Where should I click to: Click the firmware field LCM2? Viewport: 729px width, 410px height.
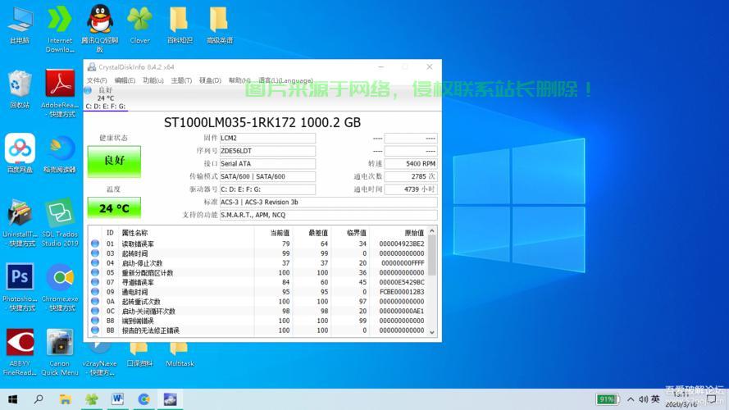[267, 138]
